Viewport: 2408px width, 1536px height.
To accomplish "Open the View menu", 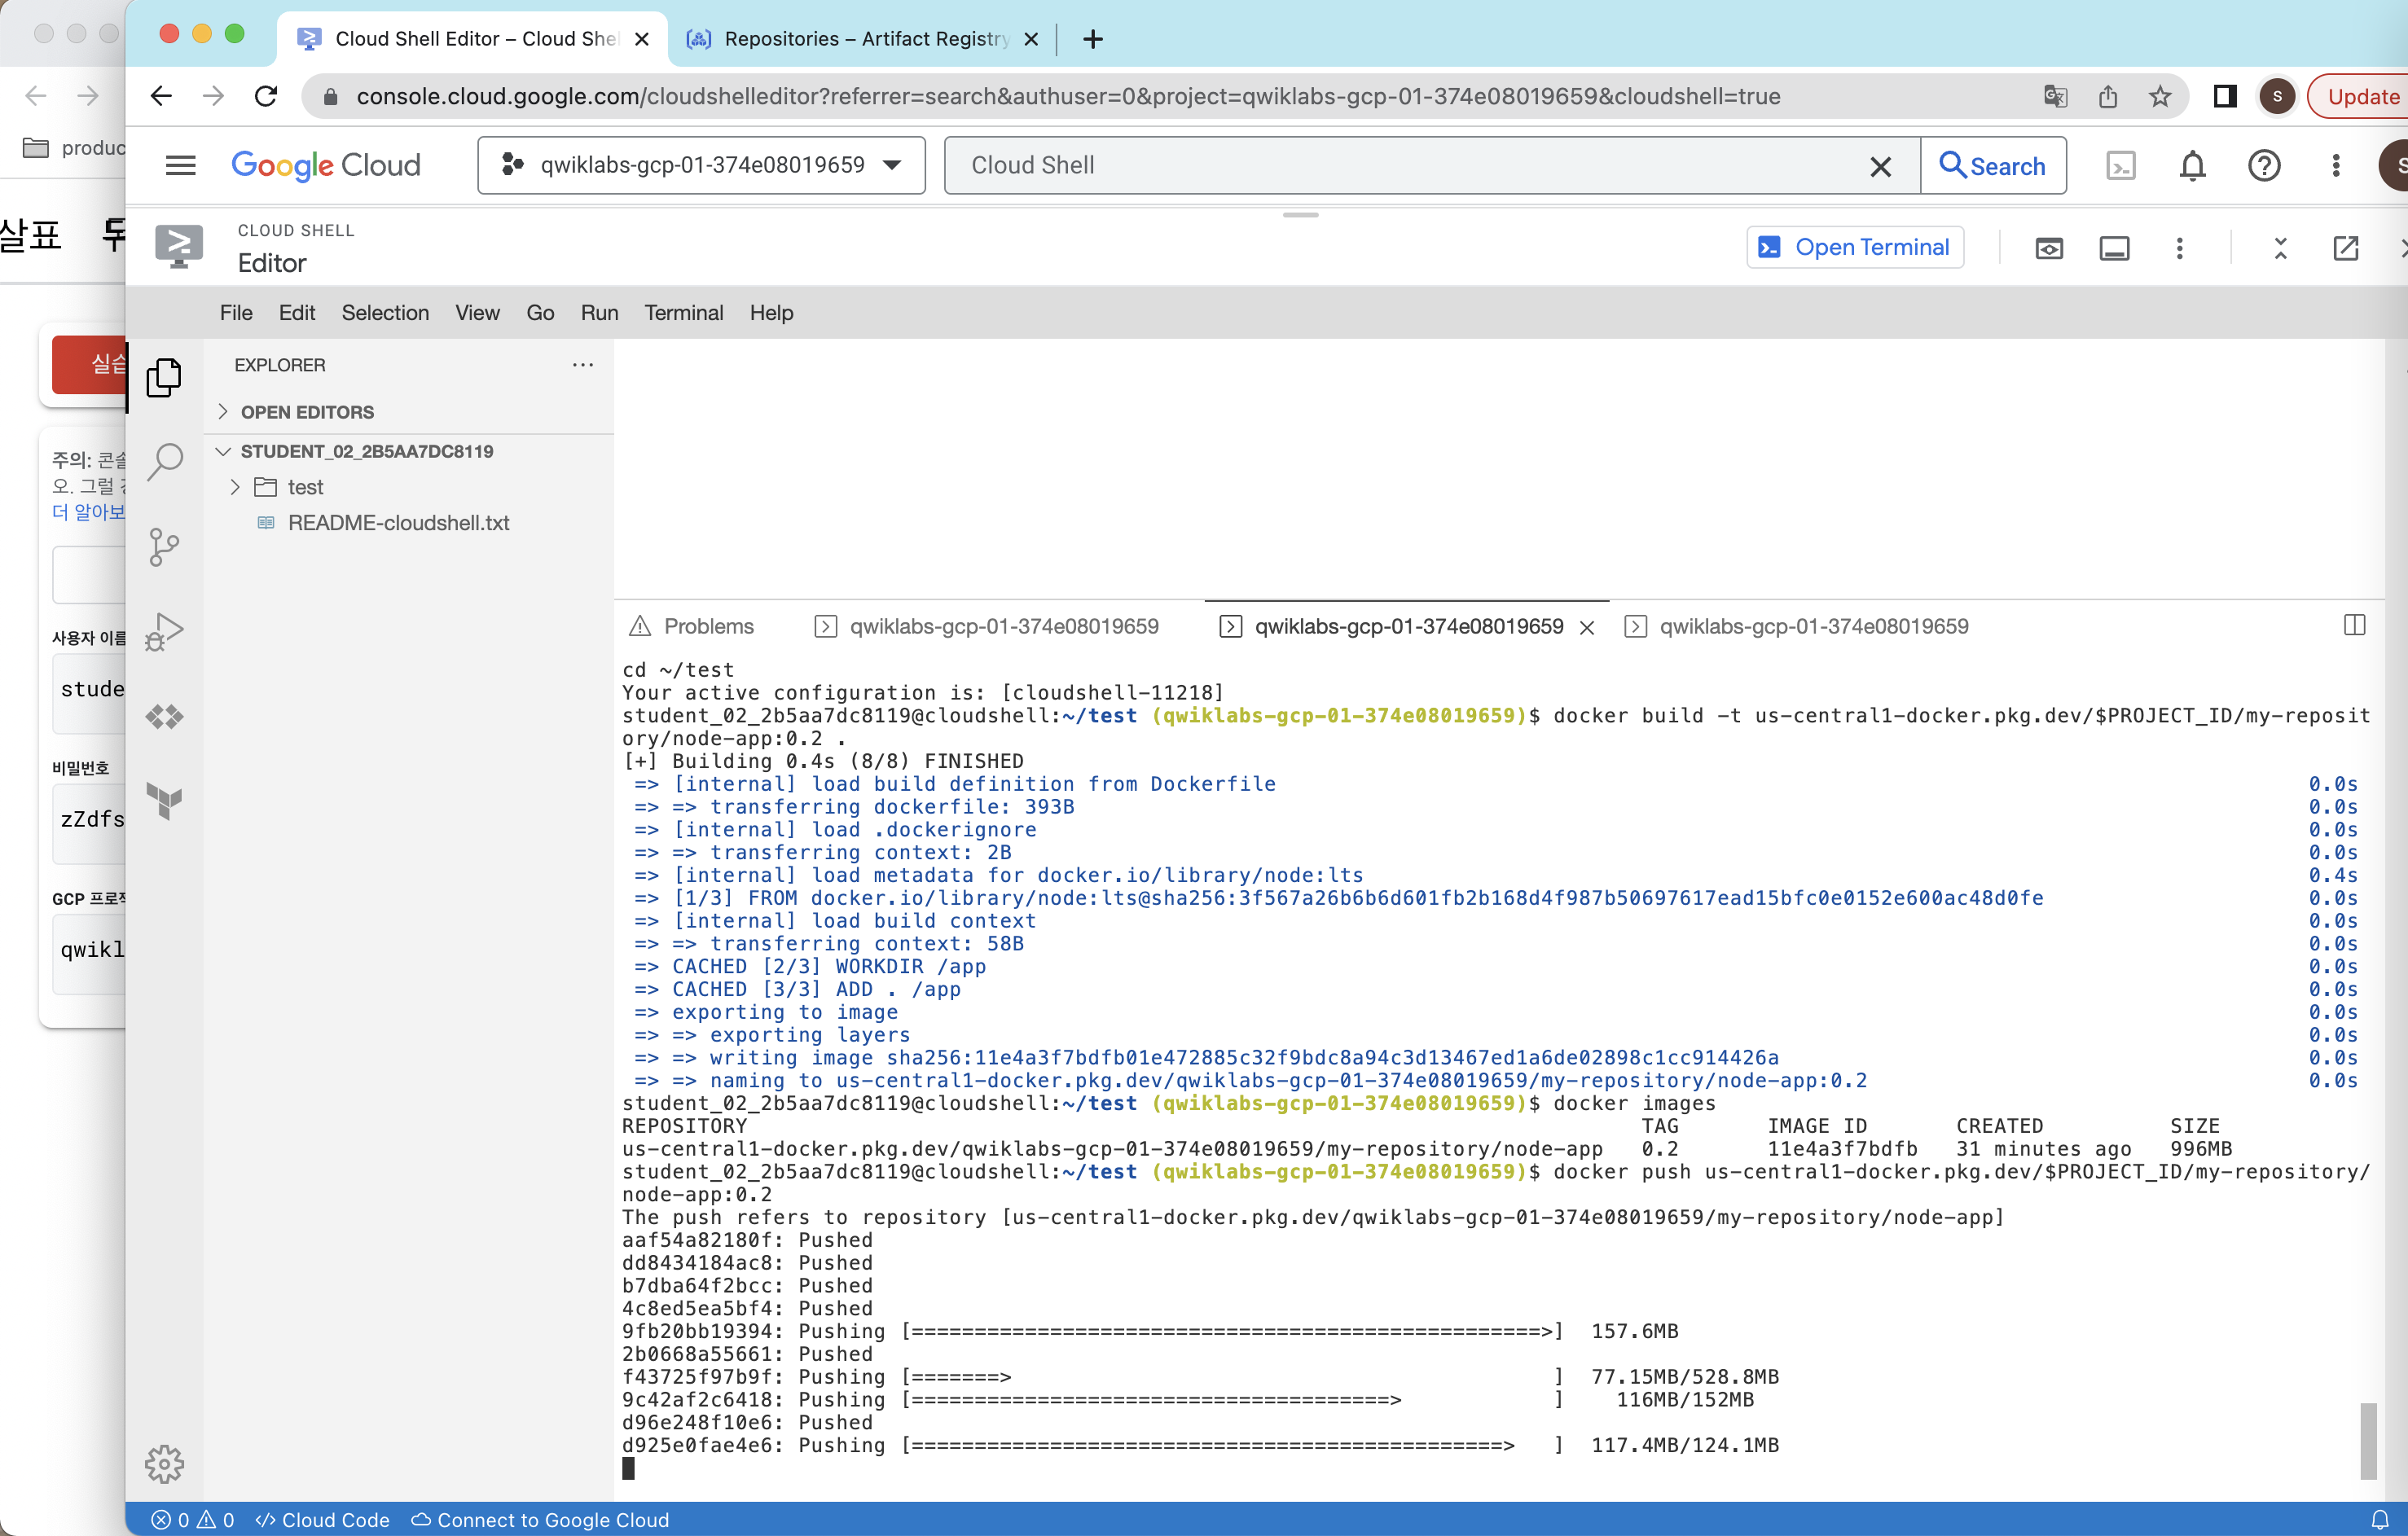I will (477, 313).
